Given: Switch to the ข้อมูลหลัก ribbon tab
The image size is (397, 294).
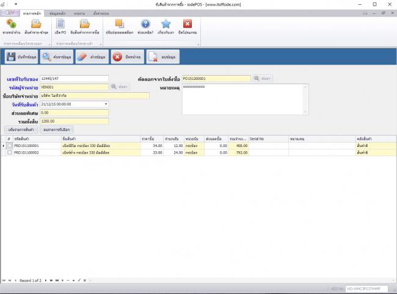Looking at the screenshot, I should click(x=58, y=12).
